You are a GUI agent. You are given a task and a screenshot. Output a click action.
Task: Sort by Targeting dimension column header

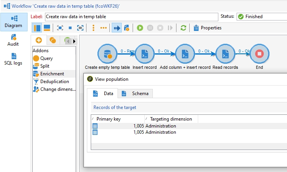pyautogui.click(x=171, y=119)
